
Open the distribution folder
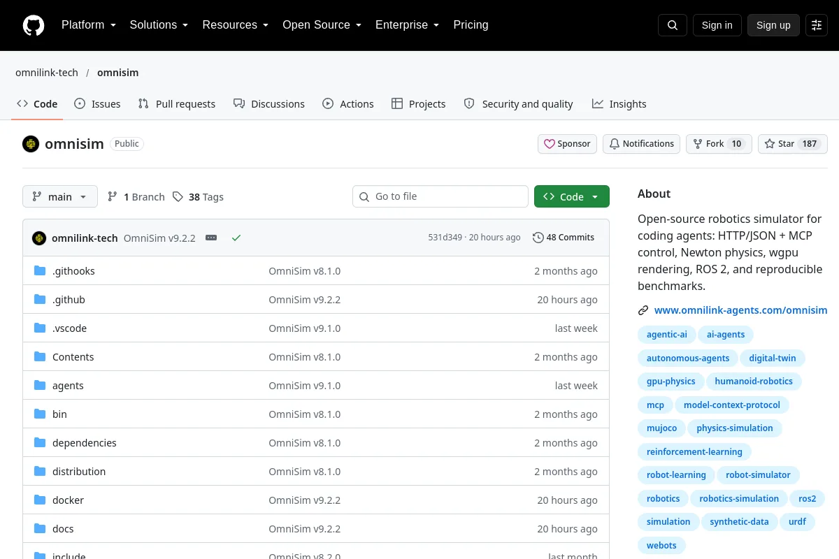tap(79, 472)
